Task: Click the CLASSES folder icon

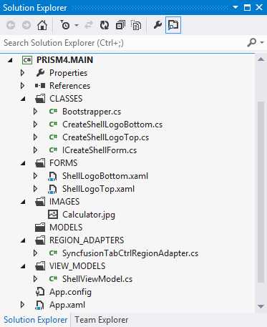Action: tap(40, 99)
